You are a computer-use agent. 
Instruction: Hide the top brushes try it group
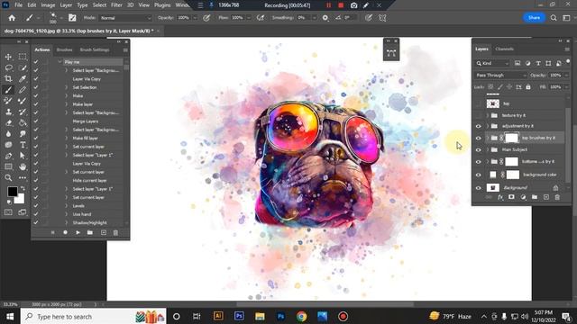click(479, 138)
